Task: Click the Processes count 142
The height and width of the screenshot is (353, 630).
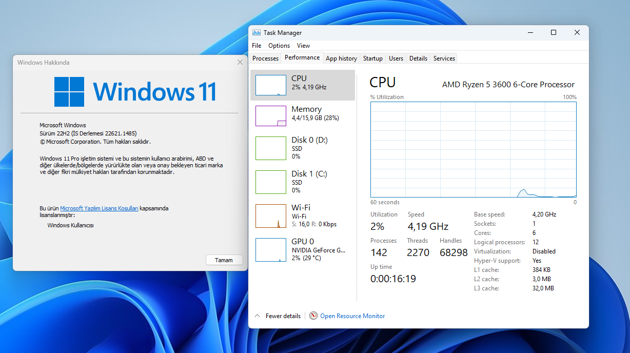Action: click(x=379, y=252)
